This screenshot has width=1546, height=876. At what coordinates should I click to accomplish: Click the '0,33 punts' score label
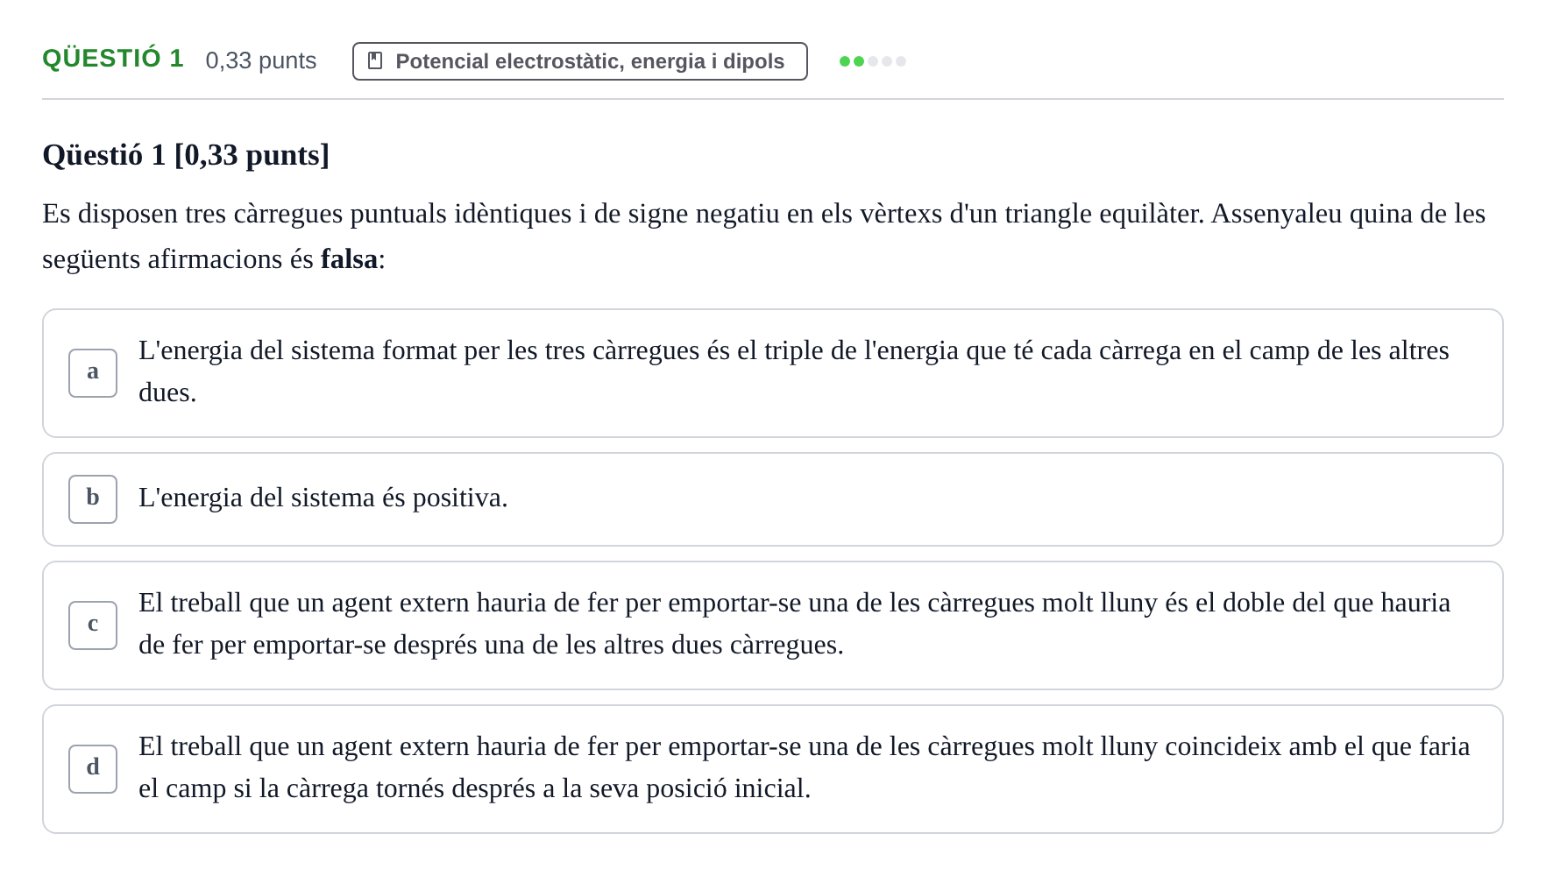261,60
